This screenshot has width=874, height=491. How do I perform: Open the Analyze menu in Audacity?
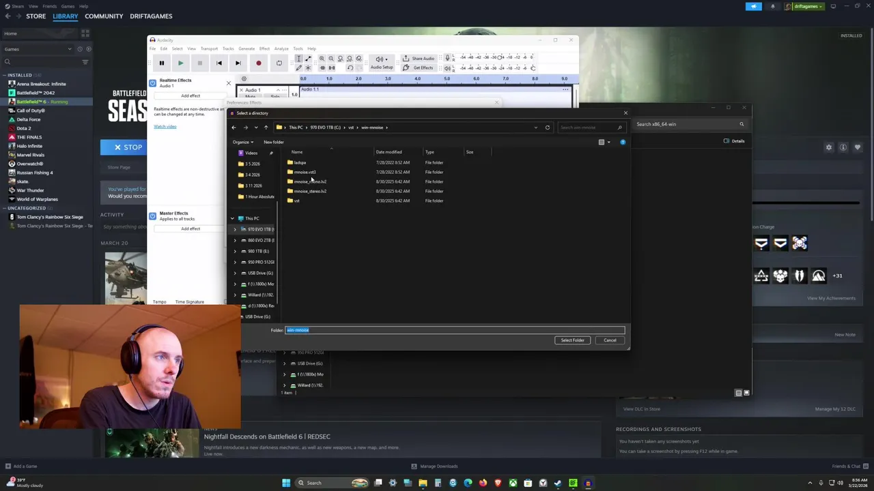tap(281, 48)
